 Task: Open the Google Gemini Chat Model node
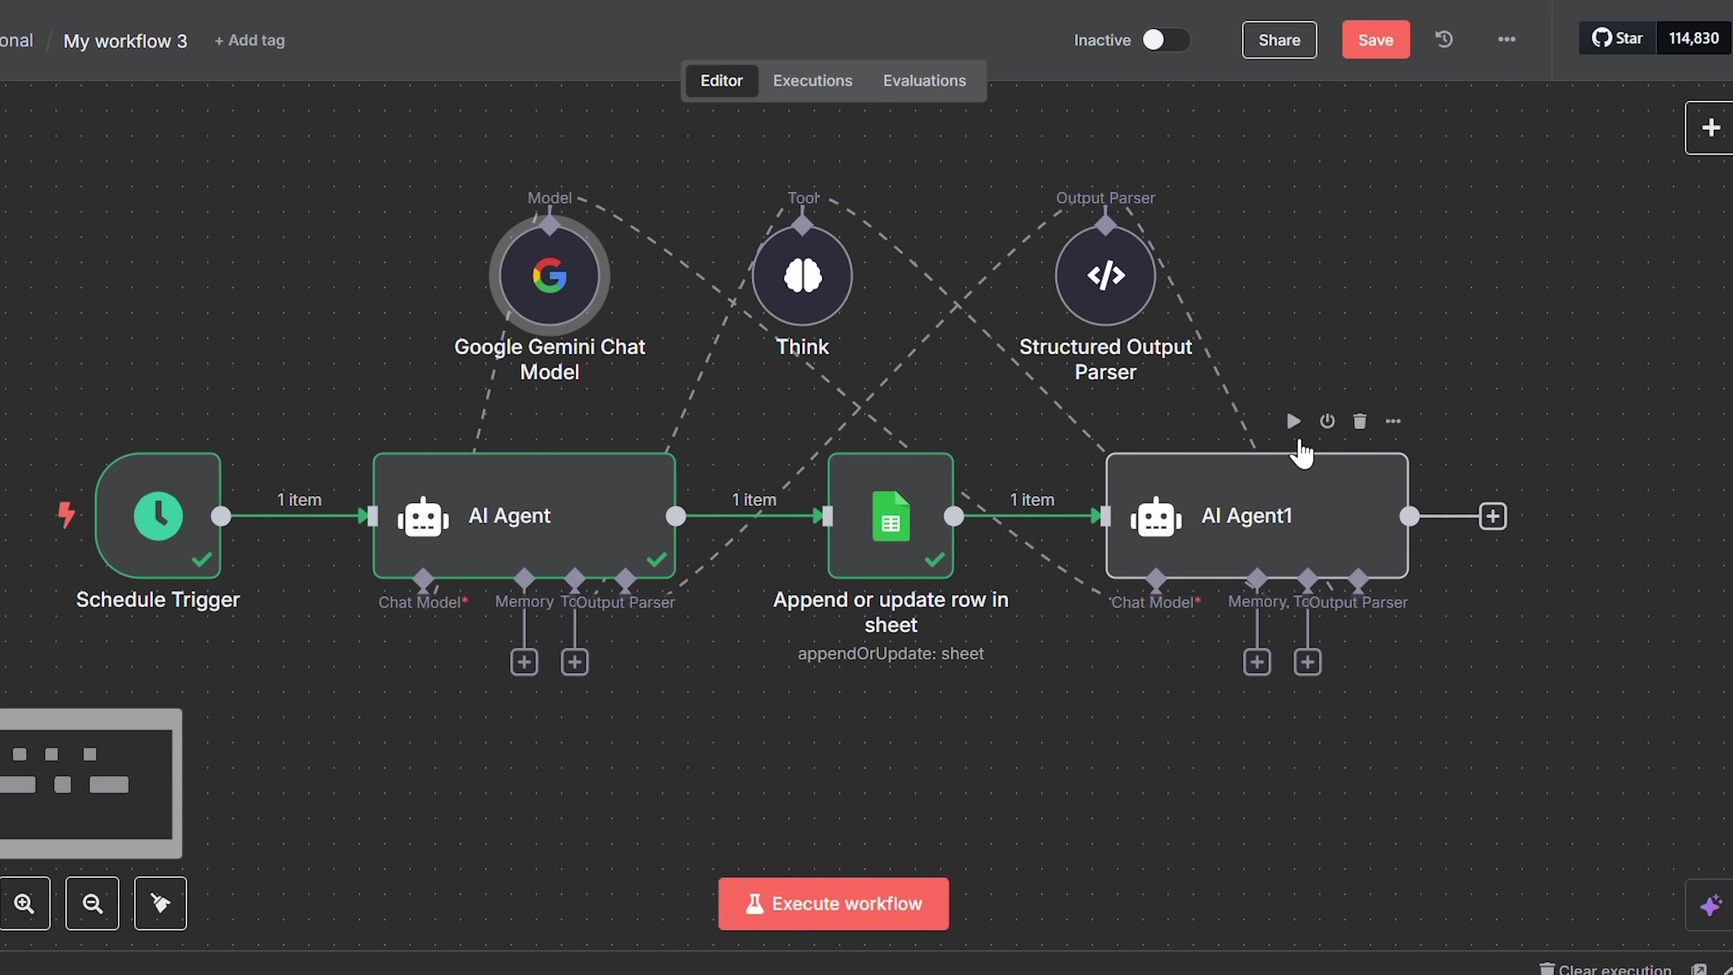point(549,275)
